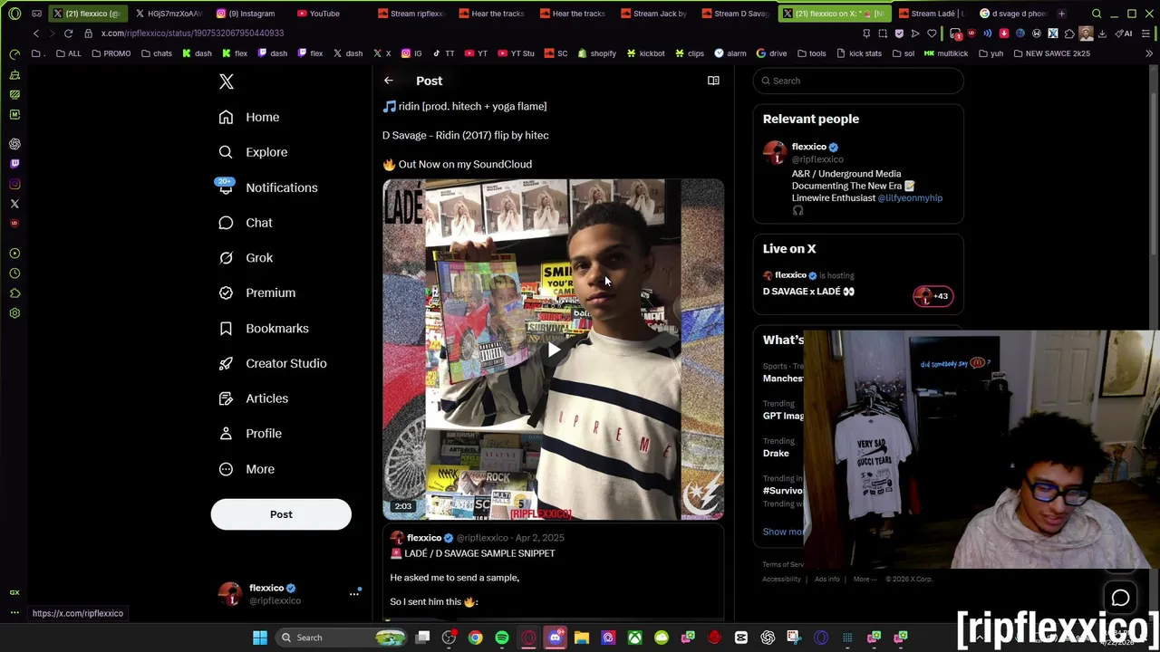Click the address bar URL

(192, 34)
